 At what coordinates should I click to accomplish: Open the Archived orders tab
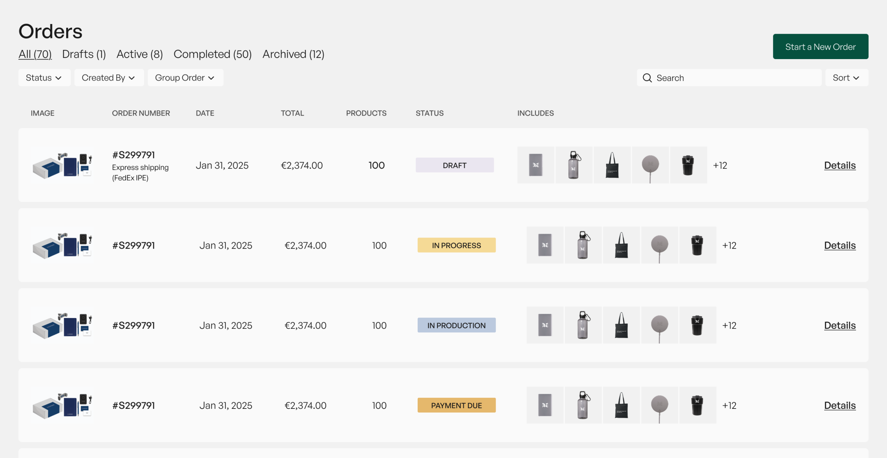293,54
